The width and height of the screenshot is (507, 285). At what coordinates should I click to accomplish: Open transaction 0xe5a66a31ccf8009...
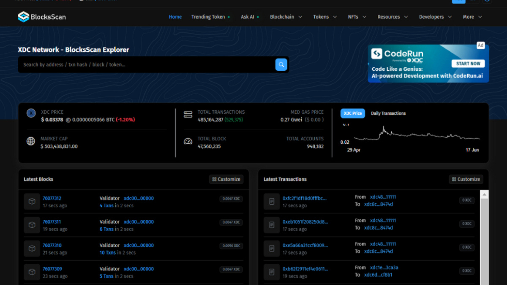pos(305,245)
